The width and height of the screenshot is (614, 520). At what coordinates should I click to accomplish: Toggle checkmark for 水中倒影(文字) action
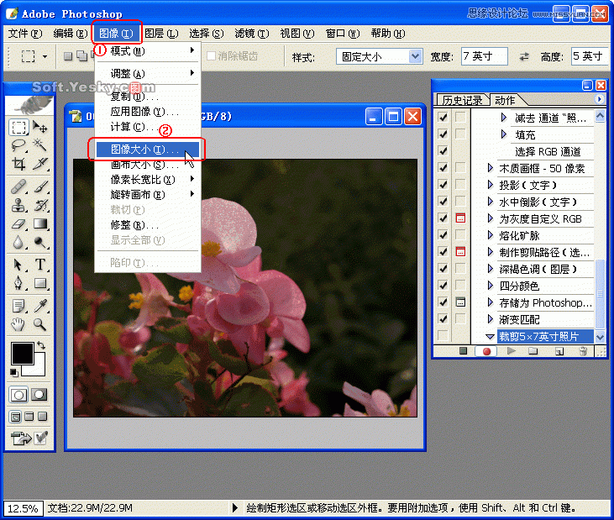(443, 202)
